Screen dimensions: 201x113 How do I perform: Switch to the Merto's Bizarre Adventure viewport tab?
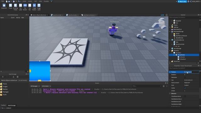39,15
